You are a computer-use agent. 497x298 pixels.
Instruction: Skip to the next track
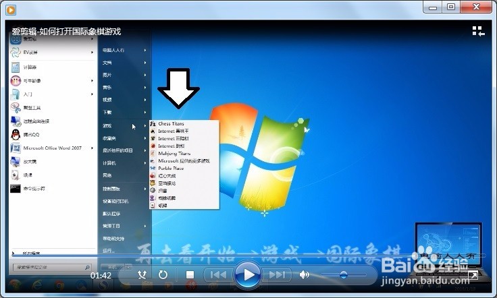pos(277,274)
